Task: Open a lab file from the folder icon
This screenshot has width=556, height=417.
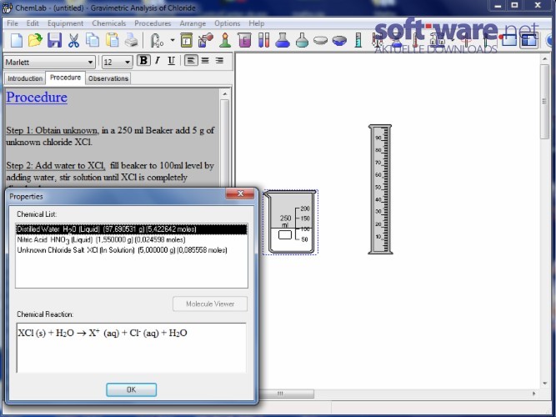Action: [35, 40]
